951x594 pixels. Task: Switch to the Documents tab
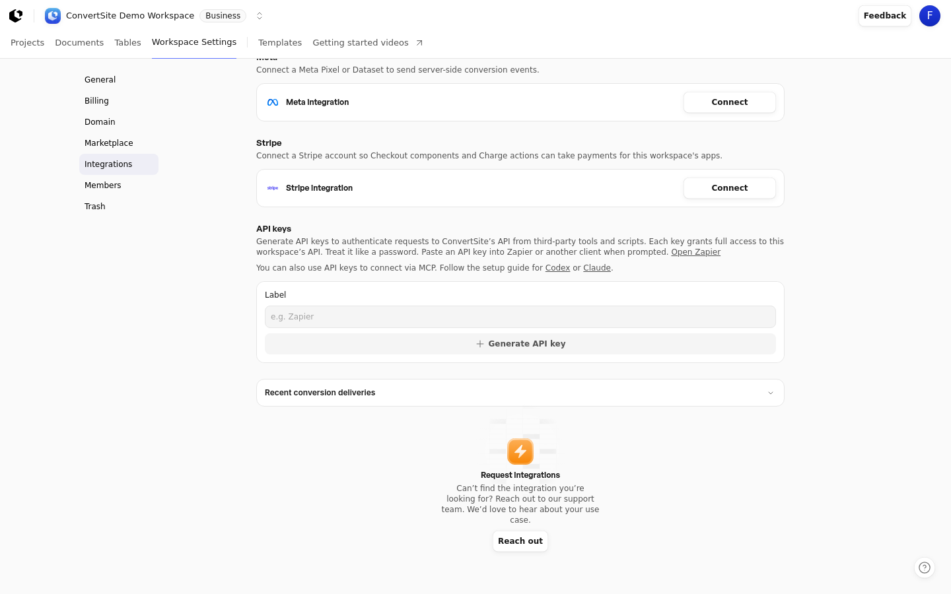(79, 43)
